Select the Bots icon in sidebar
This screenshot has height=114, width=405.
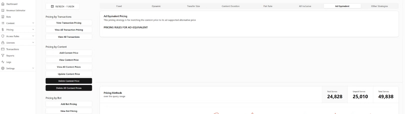coord(3,17)
